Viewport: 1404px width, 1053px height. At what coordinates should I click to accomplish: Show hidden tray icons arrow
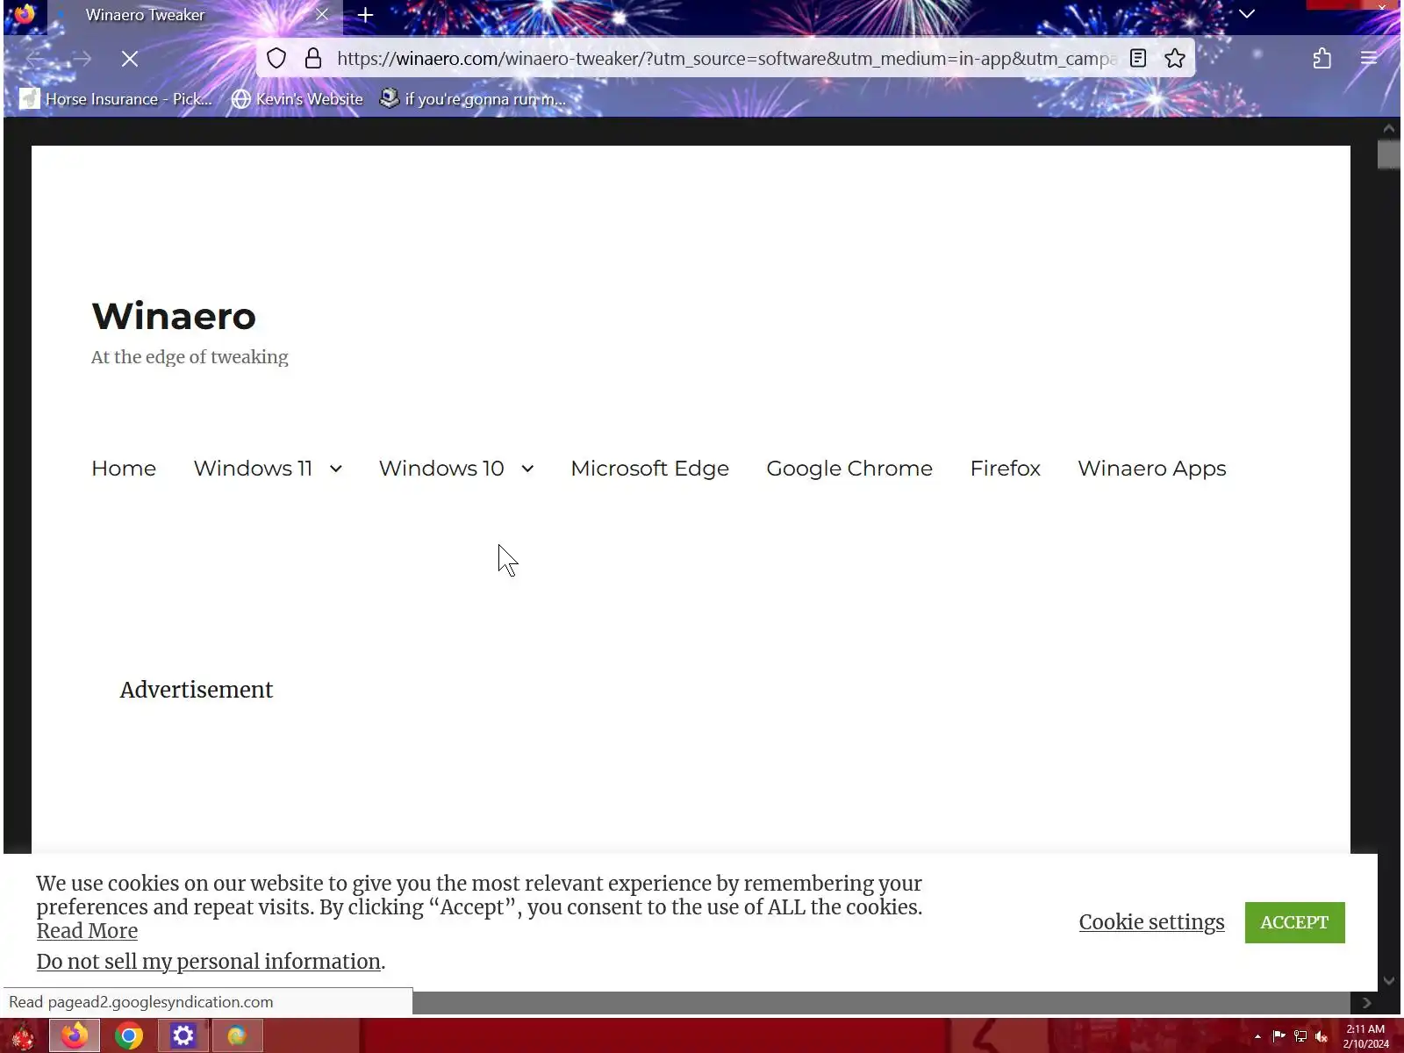[1257, 1036]
